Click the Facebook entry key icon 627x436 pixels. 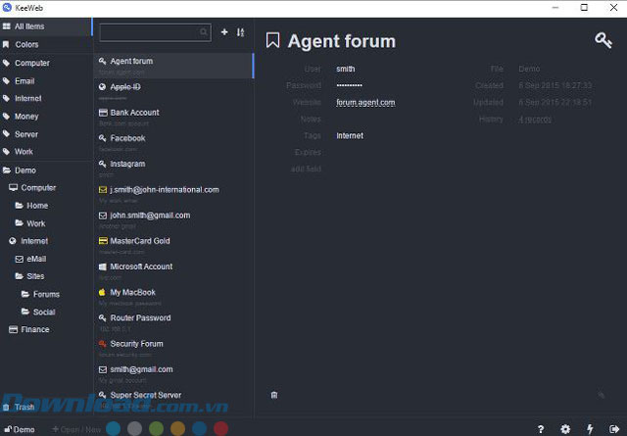[102, 138]
